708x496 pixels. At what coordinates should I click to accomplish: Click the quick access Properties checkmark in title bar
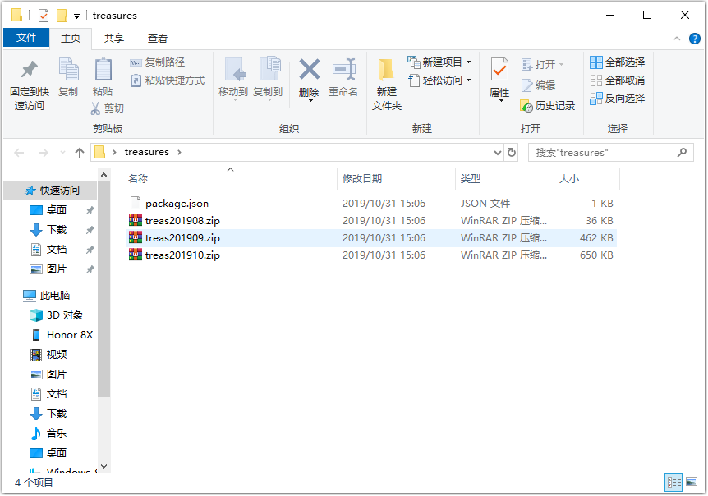tap(44, 16)
